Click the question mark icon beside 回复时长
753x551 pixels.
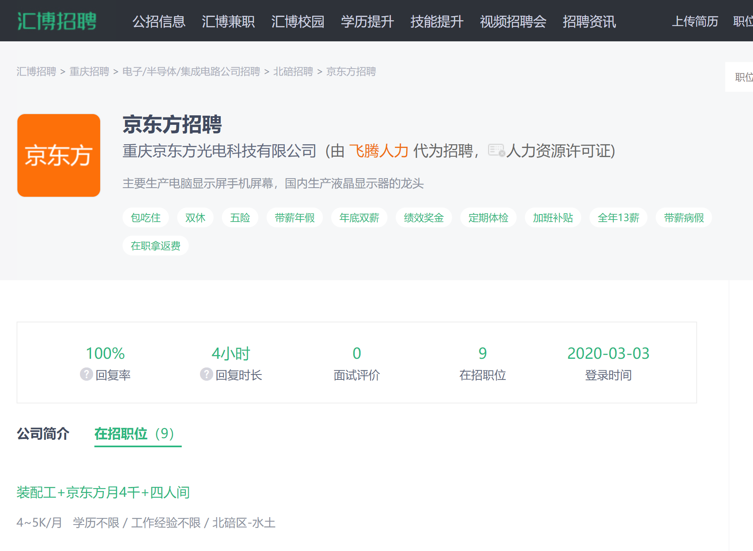pyautogui.click(x=206, y=374)
